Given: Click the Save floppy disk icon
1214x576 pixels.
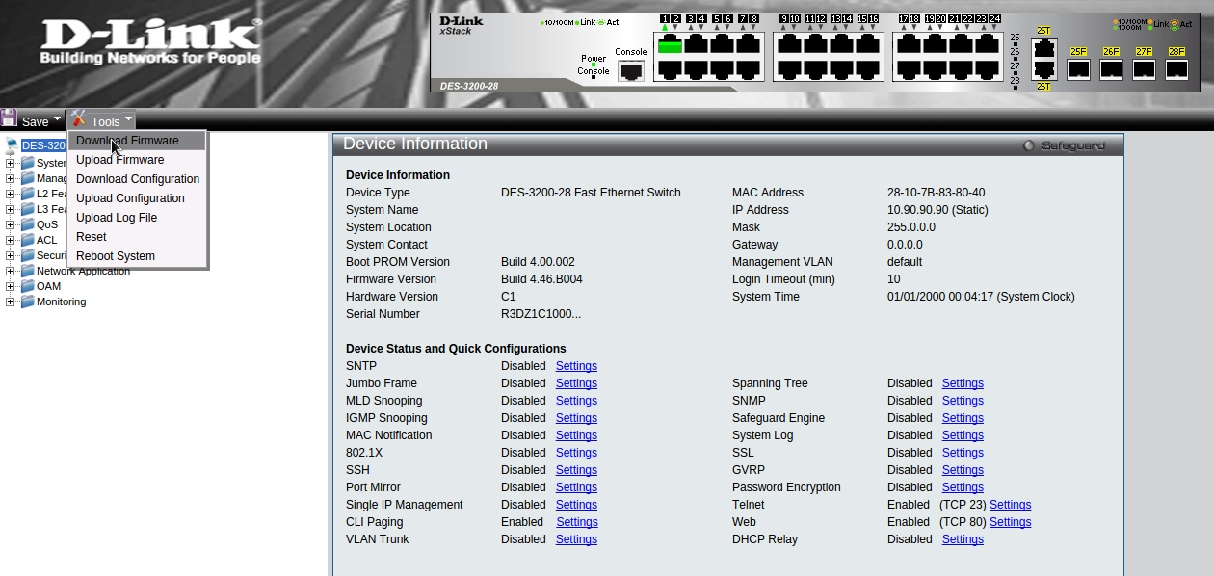Looking at the screenshot, I should [x=10, y=118].
